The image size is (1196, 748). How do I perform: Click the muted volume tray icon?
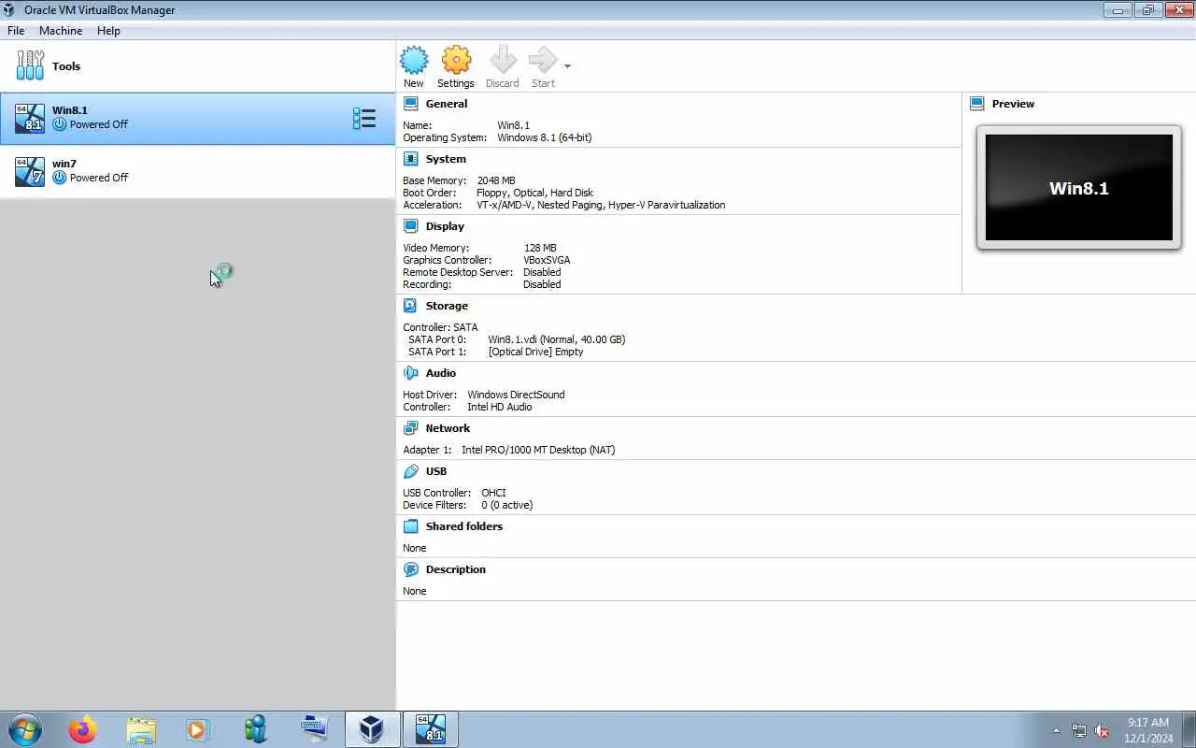pos(1102,731)
